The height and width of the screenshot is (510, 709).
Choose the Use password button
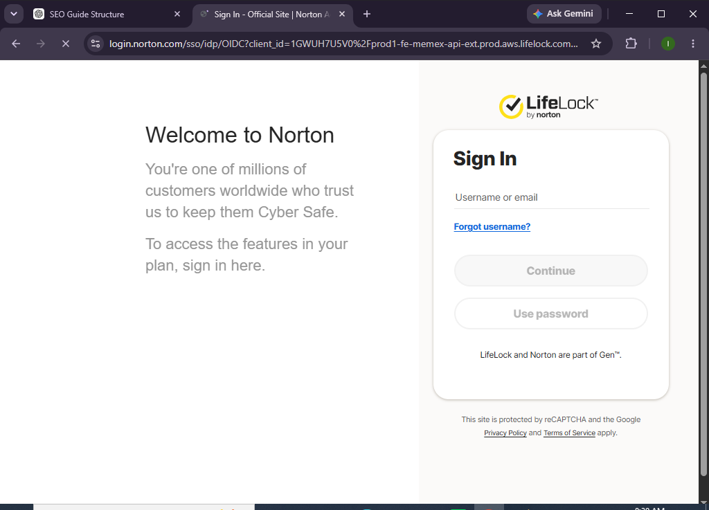(x=550, y=313)
